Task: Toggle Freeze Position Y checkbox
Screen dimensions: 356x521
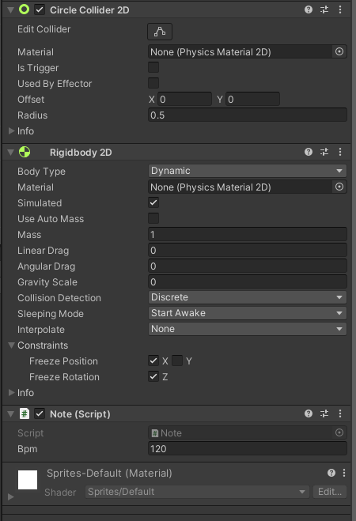Action: [177, 361]
